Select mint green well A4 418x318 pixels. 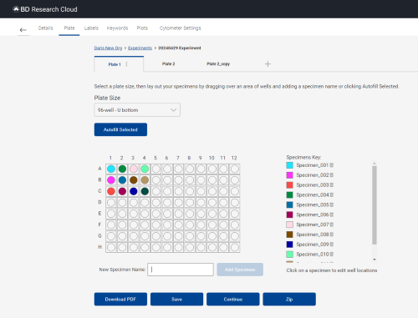click(x=145, y=169)
